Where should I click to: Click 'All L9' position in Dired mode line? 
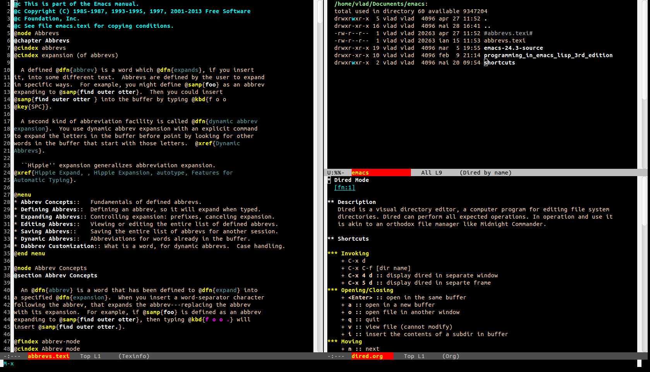[431, 173]
